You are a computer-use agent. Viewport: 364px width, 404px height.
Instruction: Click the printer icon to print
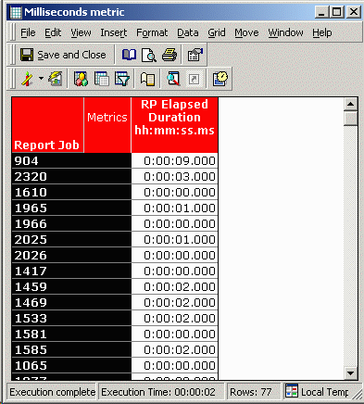[169, 55]
